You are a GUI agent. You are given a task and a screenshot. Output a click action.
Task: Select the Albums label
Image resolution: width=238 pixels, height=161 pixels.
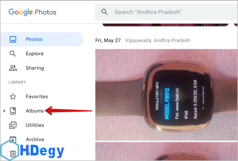click(x=35, y=111)
